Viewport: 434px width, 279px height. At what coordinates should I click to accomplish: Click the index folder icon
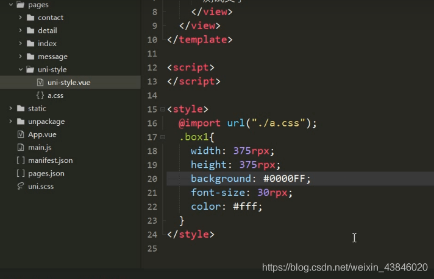pos(30,43)
